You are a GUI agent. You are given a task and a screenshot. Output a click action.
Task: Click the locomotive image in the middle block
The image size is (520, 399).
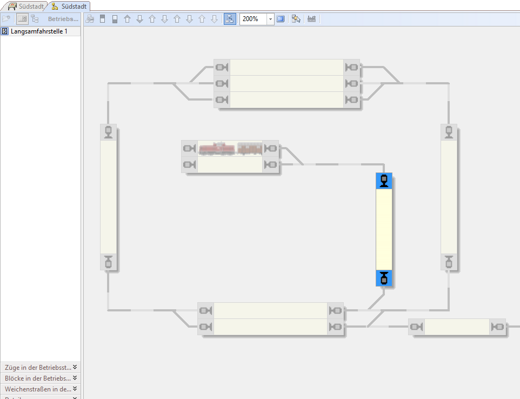tap(216, 148)
